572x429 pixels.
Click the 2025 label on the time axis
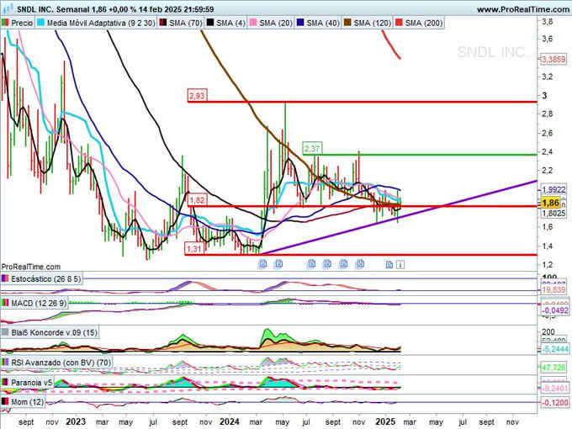pos(385,422)
